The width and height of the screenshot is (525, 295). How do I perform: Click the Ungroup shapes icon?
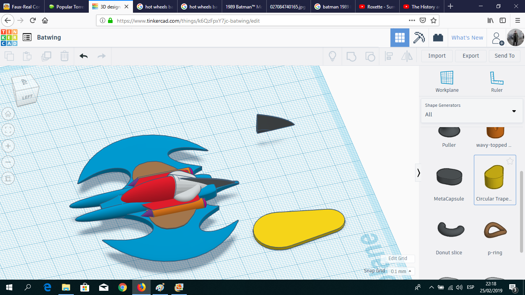tap(370, 56)
